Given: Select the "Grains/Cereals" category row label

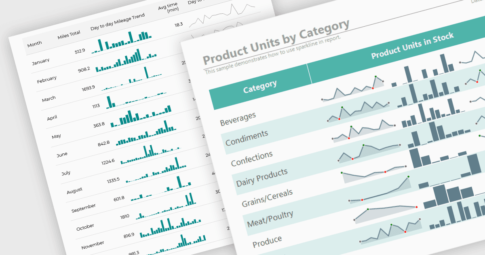Looking at the screenshot, I should (267, 198).
